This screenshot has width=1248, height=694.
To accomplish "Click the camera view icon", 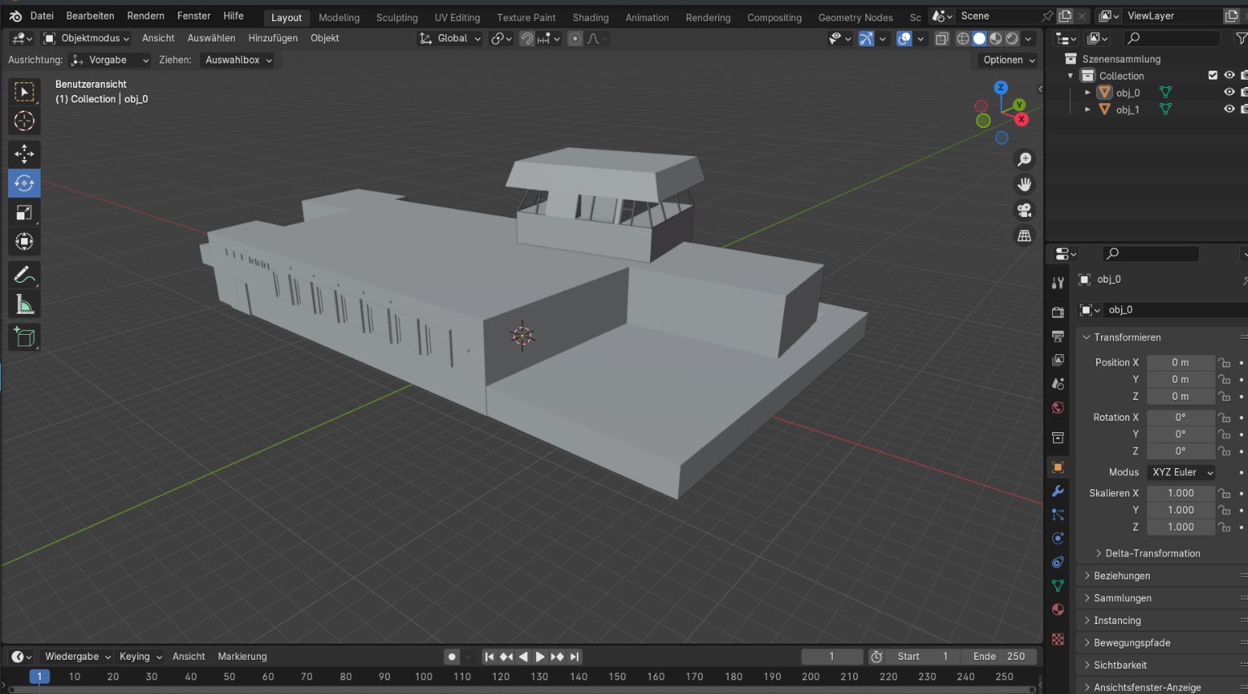I will click(x=1025, y=210).
